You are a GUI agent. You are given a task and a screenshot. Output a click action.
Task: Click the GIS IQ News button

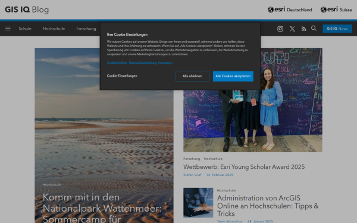[337, 29]
